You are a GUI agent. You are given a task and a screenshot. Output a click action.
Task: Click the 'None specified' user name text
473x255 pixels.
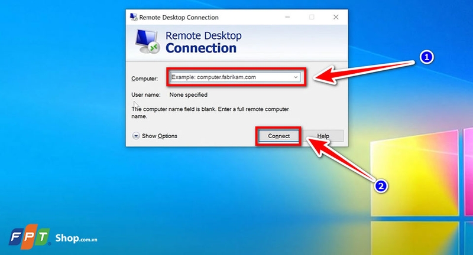click(x=188, y=95)
